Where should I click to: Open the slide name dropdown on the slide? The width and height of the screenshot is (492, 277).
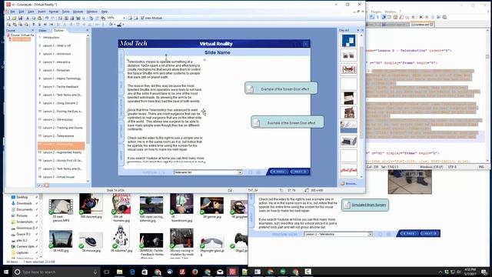pos(240,172)
